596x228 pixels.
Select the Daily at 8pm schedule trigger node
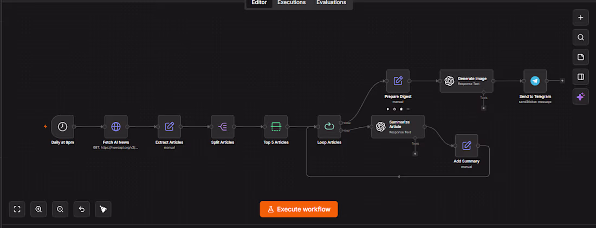click(63, 127)
